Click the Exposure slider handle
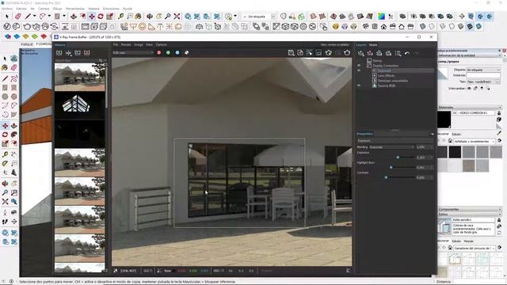The width and height of the screenshot is (507, 285). [x=398, y=158]
